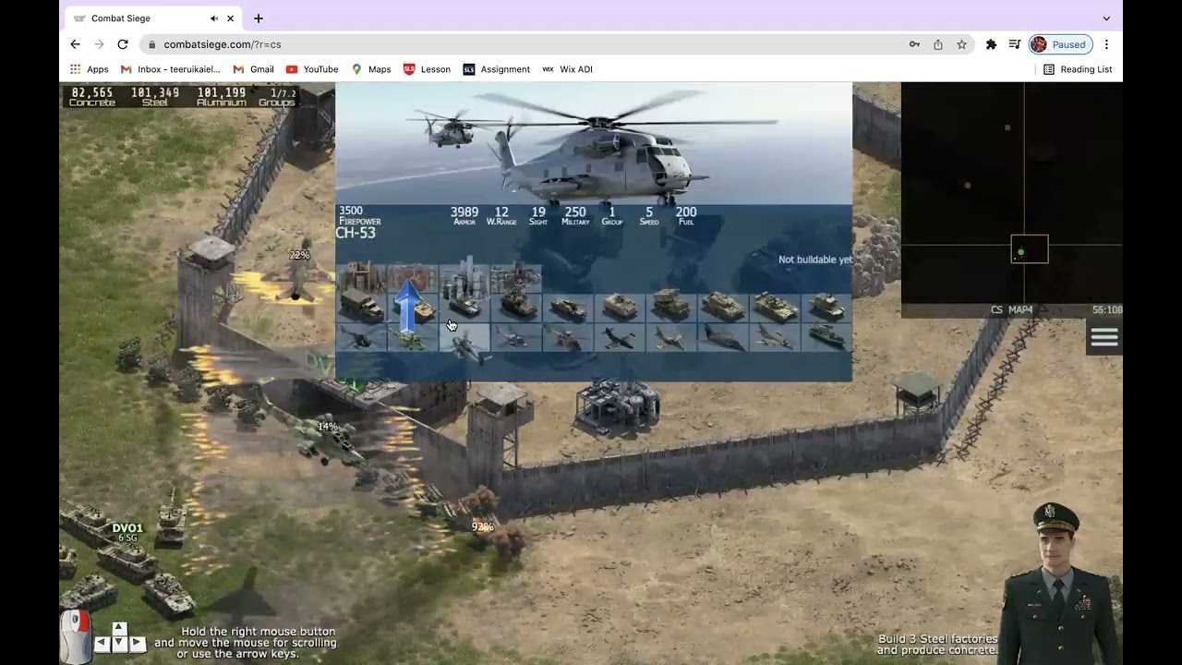Go back in browser history
The width and height of the screenshot is (1182, 665).
(75, 44)
